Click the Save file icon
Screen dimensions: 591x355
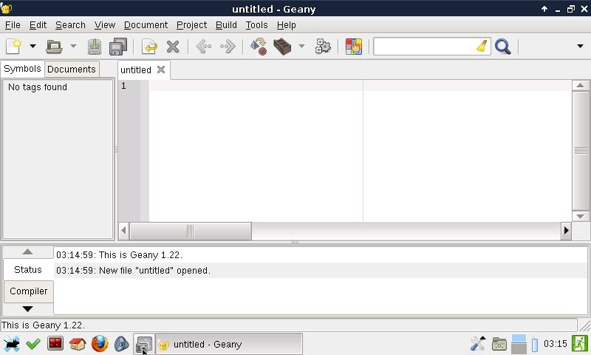(95, 47)
